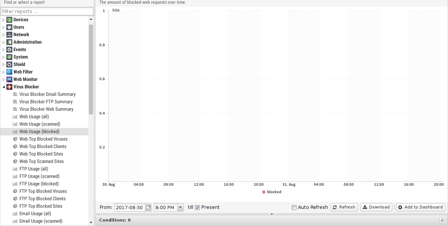Click the Refresh button
The height and width of the screenshot is (226, 448).
344,207
